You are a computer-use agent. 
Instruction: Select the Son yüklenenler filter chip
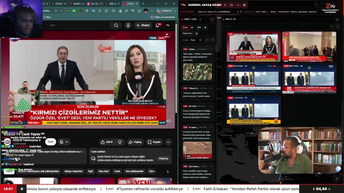[135, 171]
